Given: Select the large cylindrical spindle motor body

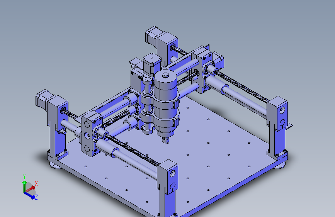Looking at the screenshot, I should point(166,103).
